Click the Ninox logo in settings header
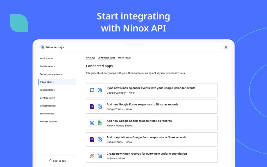The width and height of the screenshot is (267, 167). pos(42,47)
